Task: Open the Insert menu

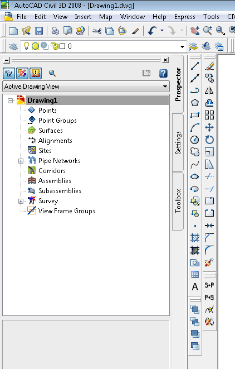Action: 83,17
